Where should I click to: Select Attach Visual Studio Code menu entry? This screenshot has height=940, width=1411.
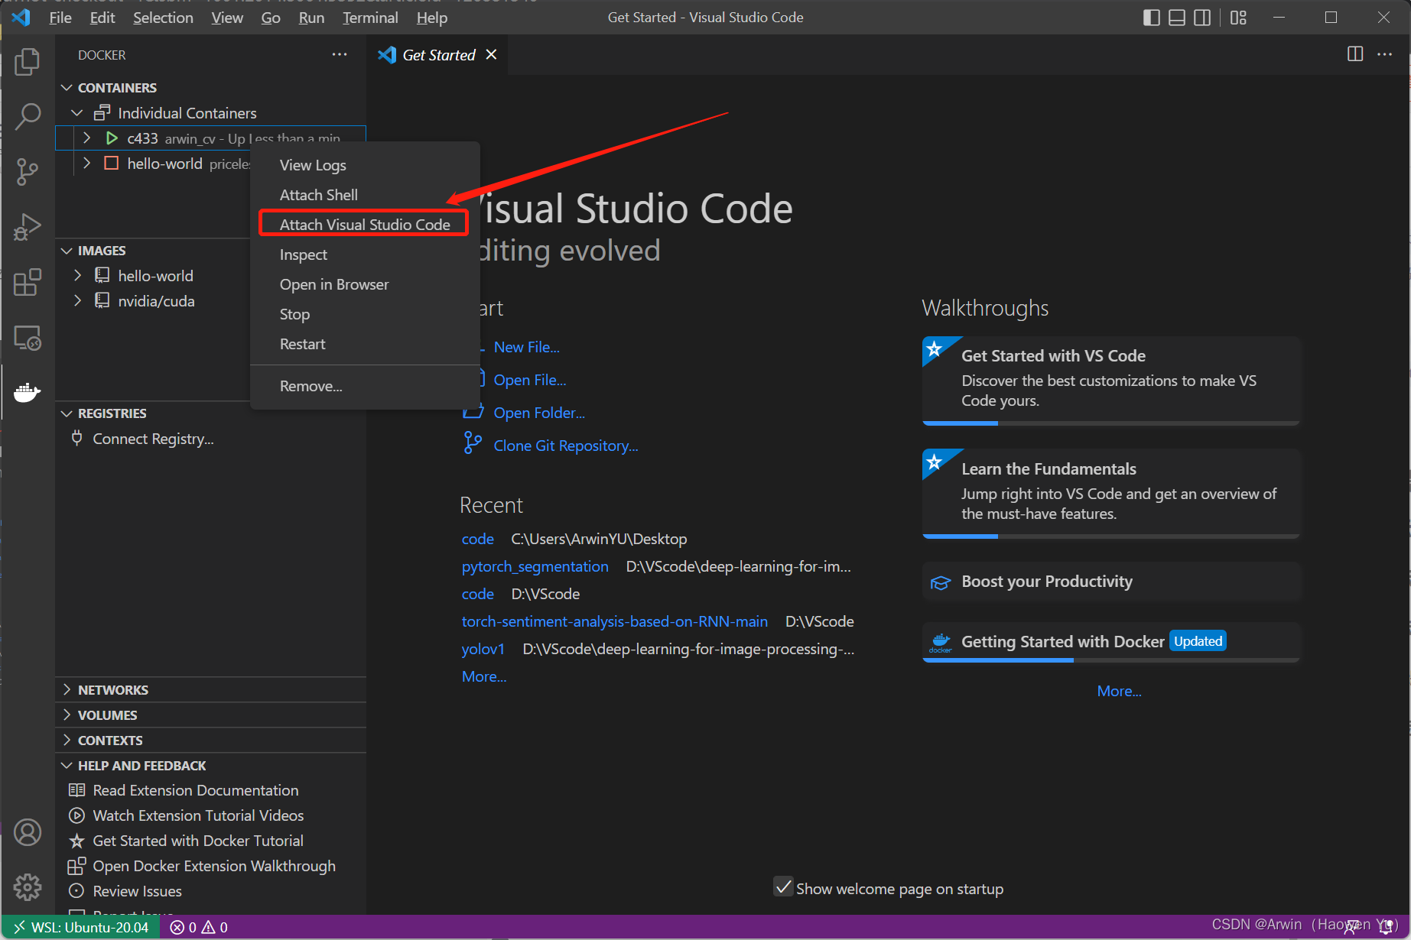coord(365,225)
